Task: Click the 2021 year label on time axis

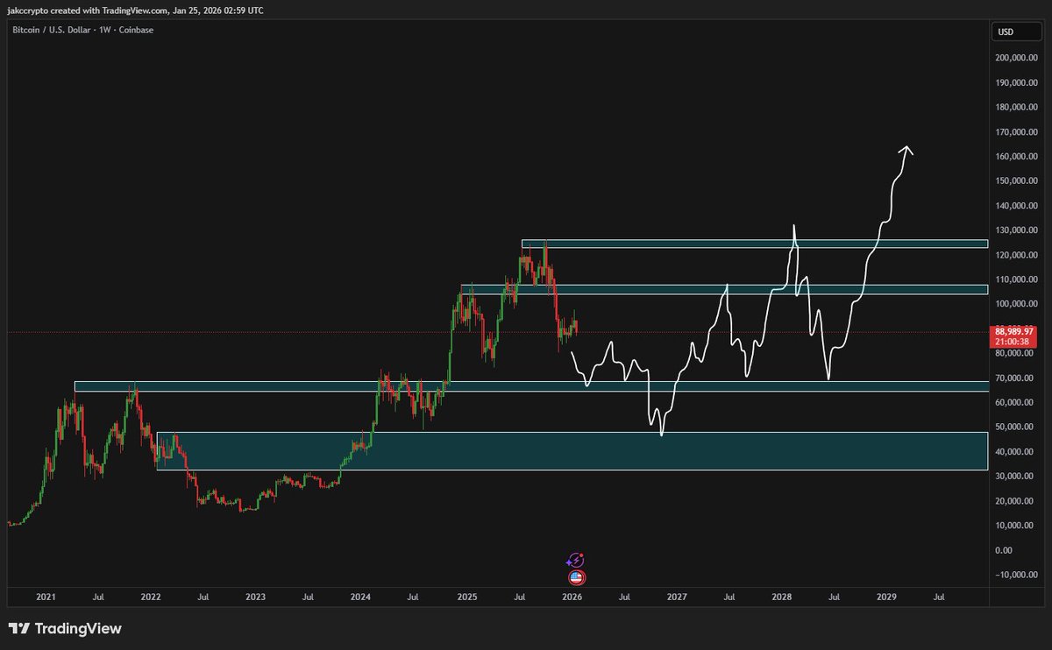Action: coord(46,597)
